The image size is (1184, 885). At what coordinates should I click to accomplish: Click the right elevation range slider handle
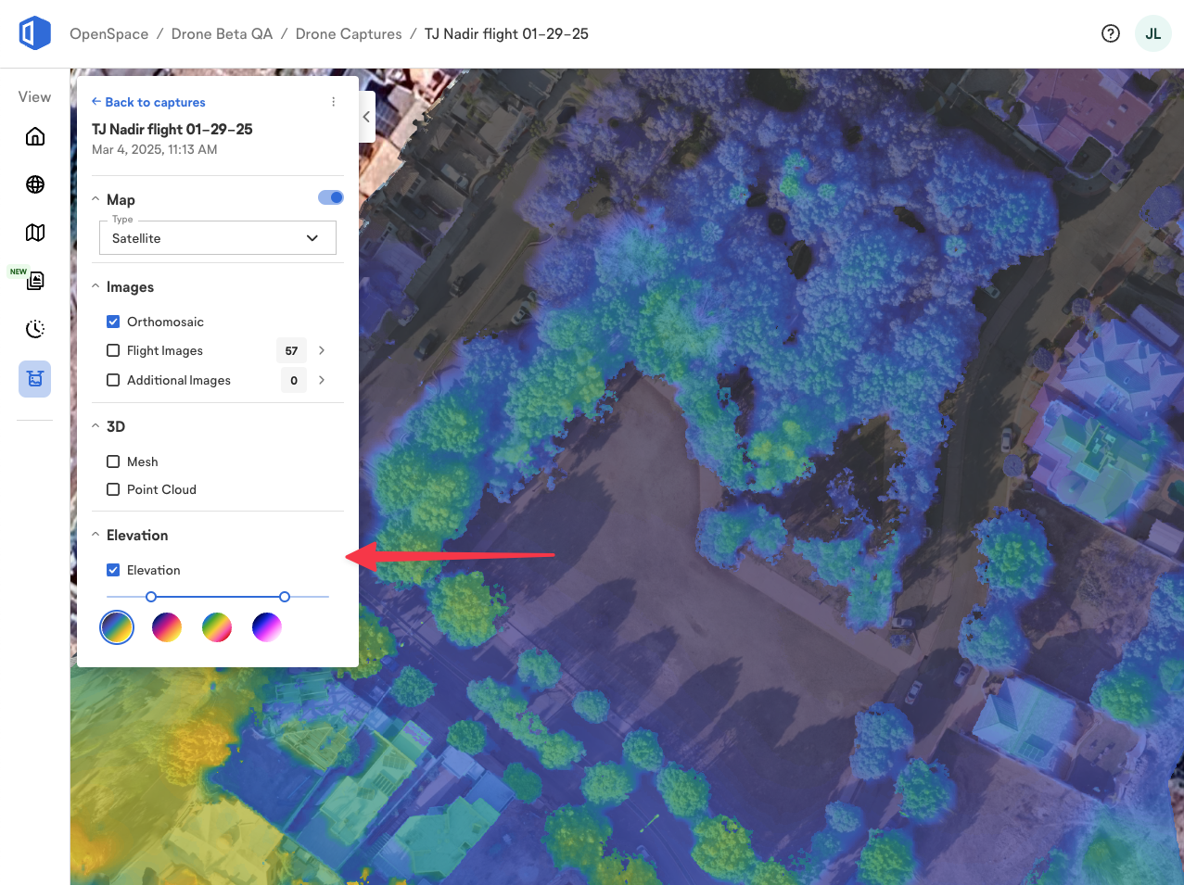pos(285,597)
